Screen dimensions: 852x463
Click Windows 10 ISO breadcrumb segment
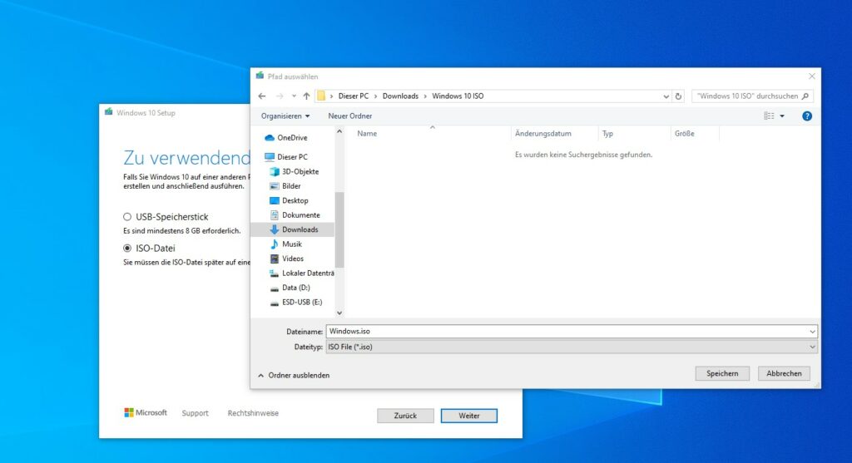[x=458, y=96]
